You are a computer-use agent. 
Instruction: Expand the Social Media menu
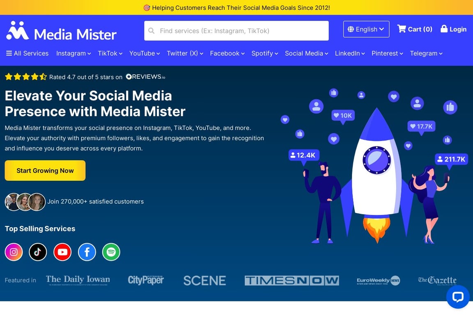[306, 53]
